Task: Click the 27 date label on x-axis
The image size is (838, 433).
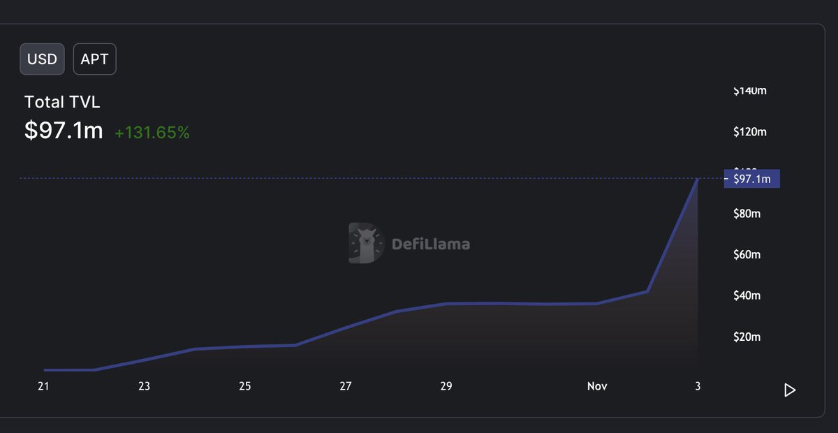Action: 346,386
